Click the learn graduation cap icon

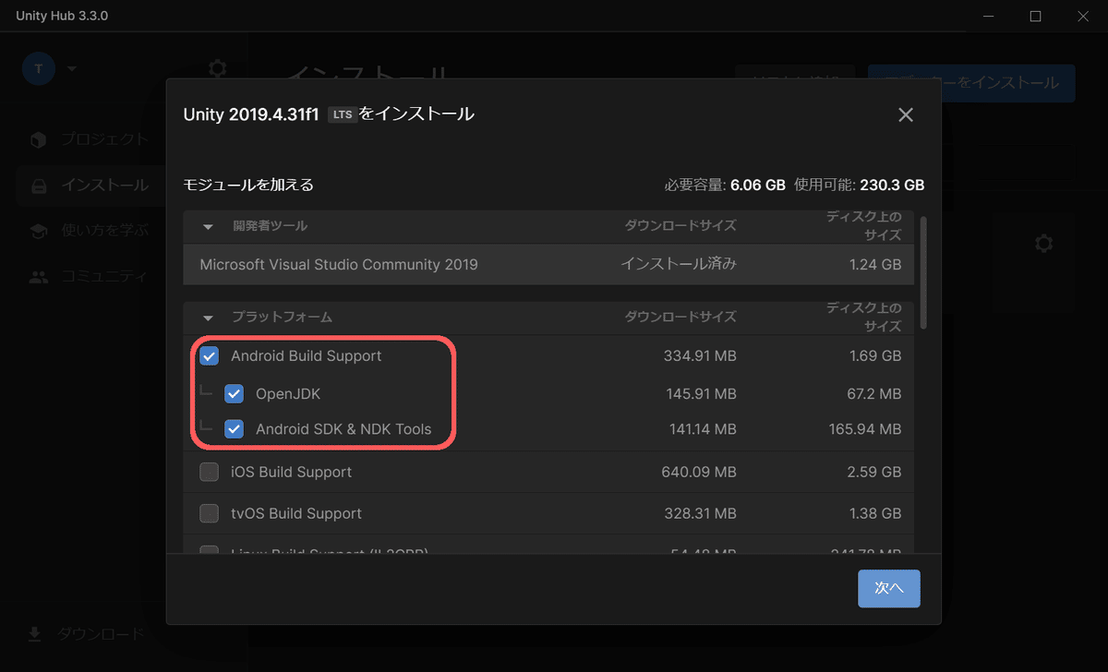(38, 230)
